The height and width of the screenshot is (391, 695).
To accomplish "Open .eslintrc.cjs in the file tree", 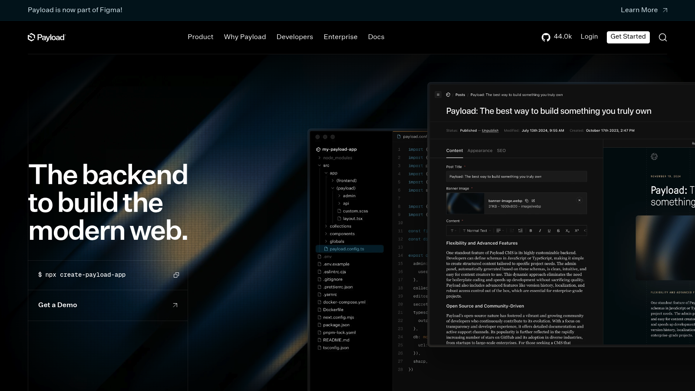I will click(x=332, y=272).
